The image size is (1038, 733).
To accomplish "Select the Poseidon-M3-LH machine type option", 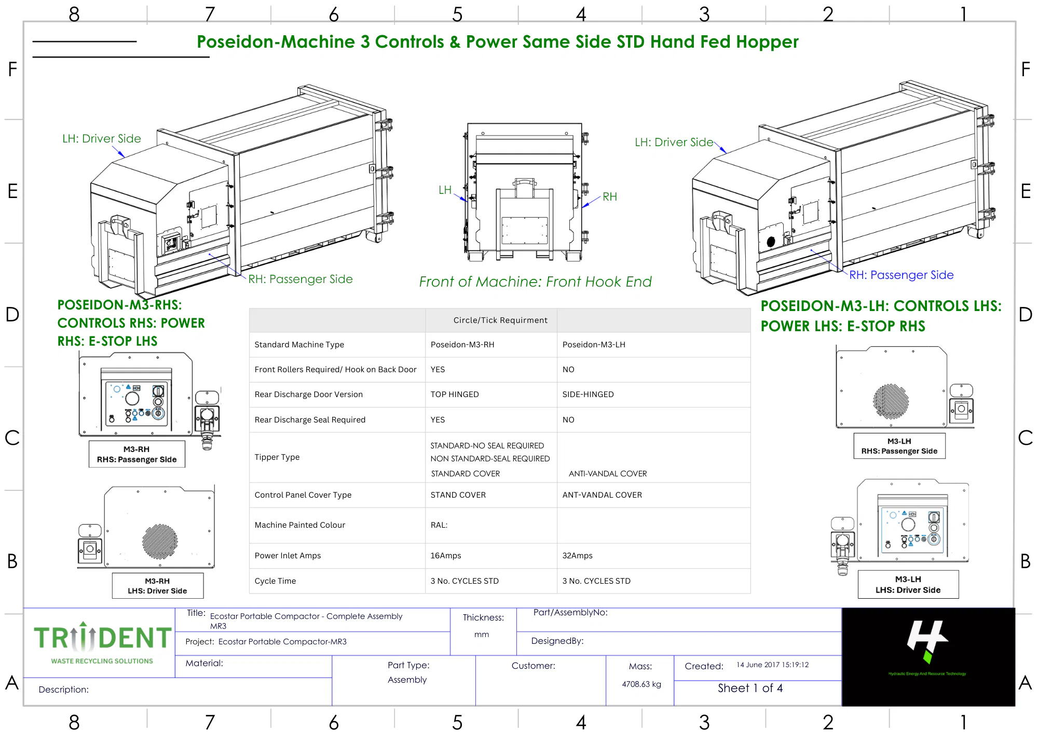I will (594, 345).
